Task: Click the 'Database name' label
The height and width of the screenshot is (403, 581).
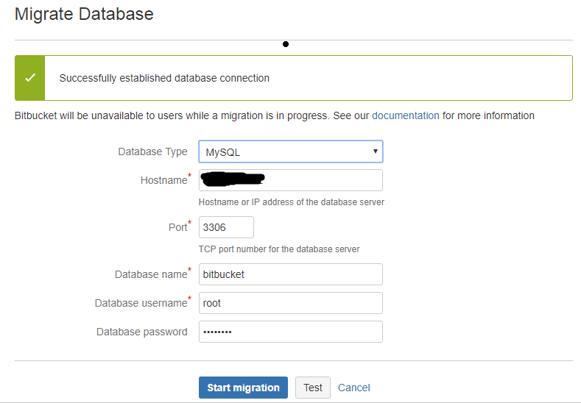Action: tap(151, 274)
